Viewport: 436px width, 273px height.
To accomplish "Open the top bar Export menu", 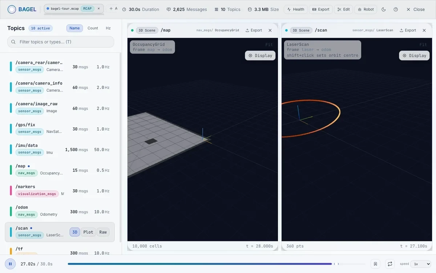I will point(320,9).
